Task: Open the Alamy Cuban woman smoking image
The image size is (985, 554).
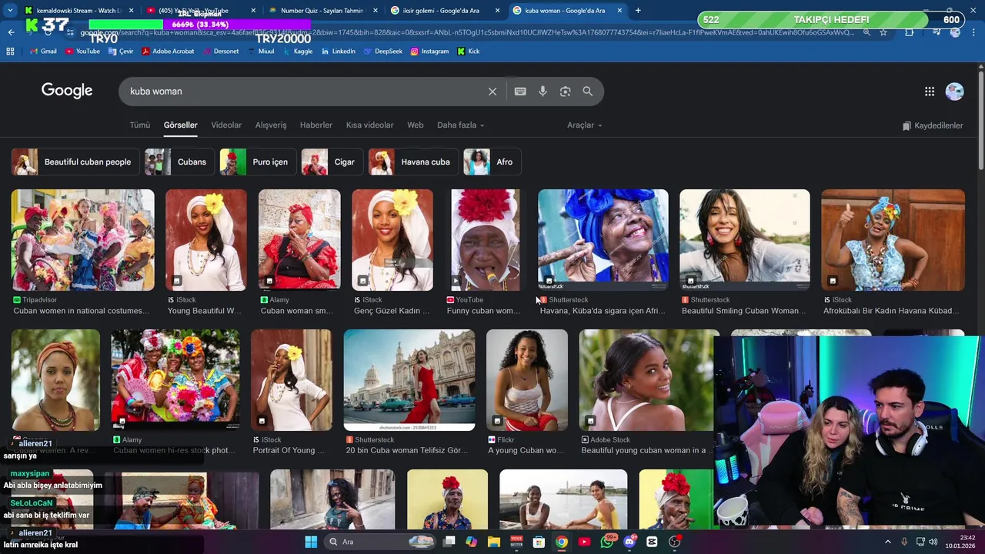Action: click(299, 240)
